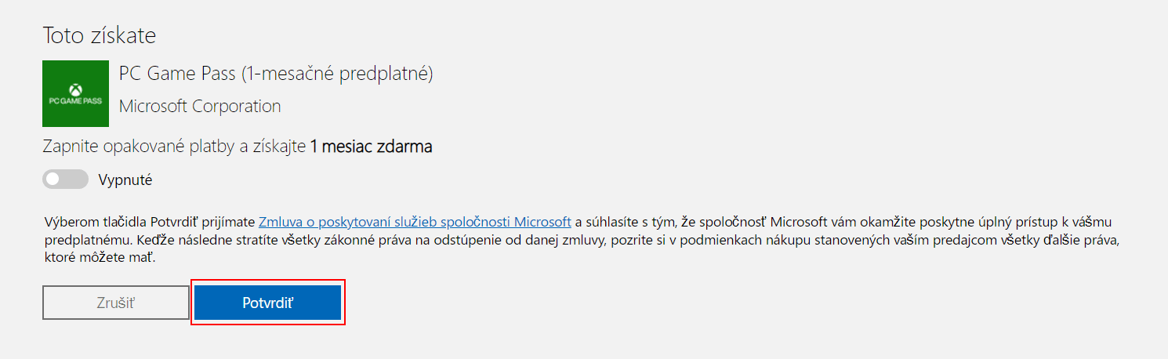1168x359 pixels.
Task: Click the bold 1 mesiac zdarma text
Action: tap(371, 147)
